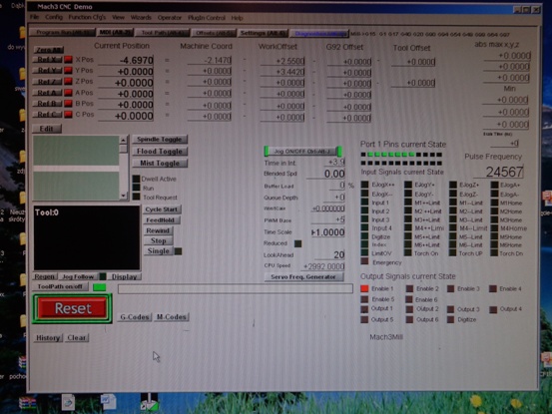Open the Wizards menu
Viewport: 552px width, 414px height.
141,17
